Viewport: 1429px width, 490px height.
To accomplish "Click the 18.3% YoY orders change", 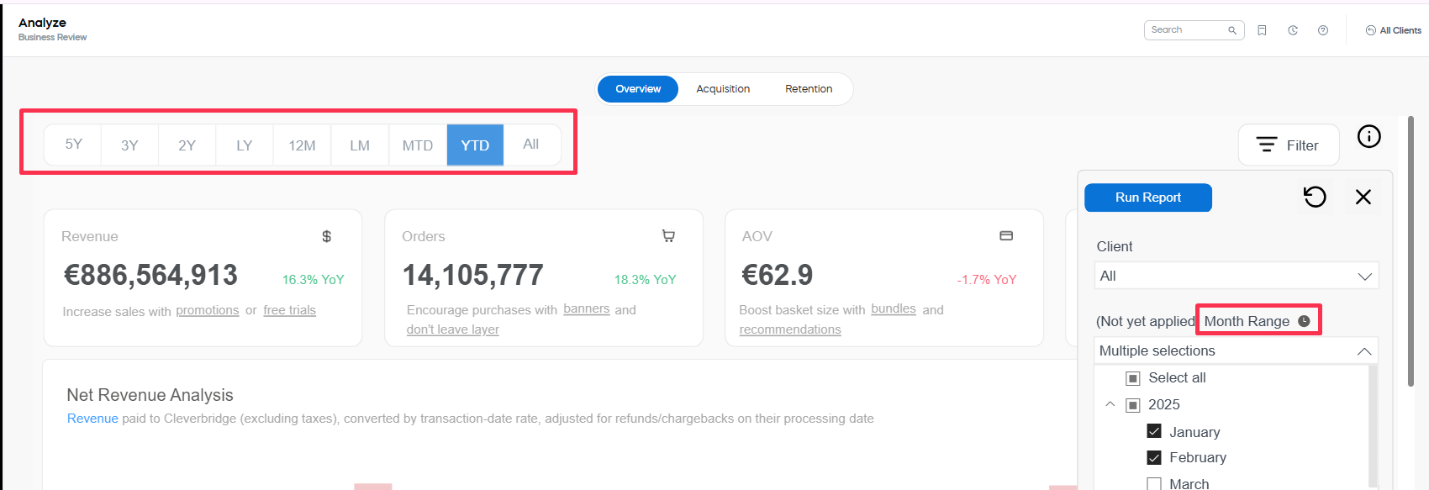I will tap(646, 280).
